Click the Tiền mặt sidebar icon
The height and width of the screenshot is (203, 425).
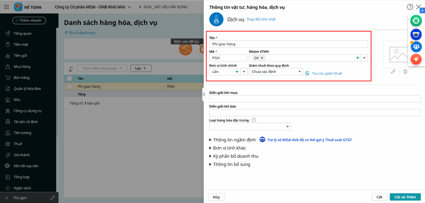pyautogui.click(x=8, y=45)
